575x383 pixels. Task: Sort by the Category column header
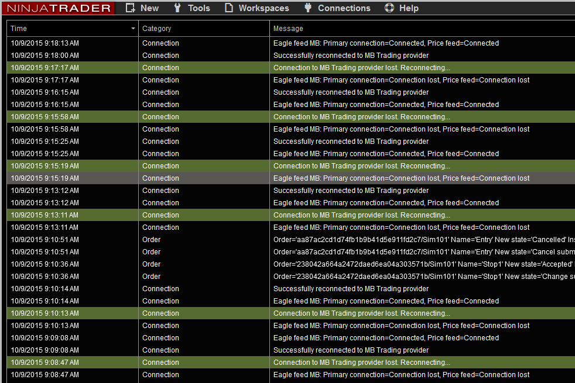click(x=204, y=29)
